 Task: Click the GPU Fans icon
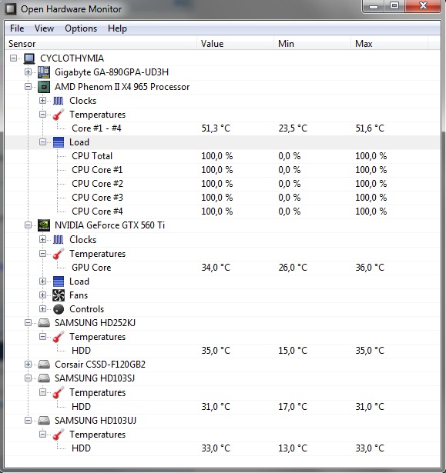59,295
